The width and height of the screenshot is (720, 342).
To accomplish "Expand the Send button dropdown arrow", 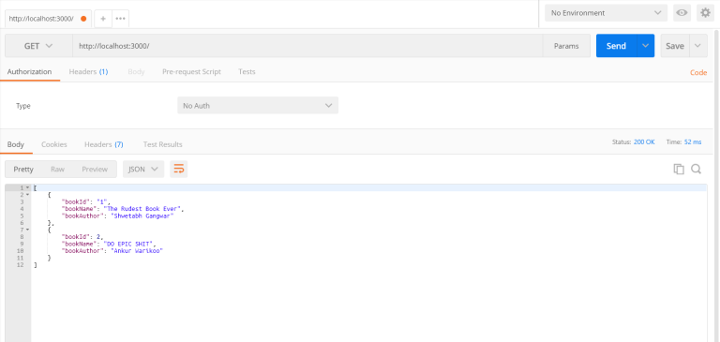I will (646, 46).
